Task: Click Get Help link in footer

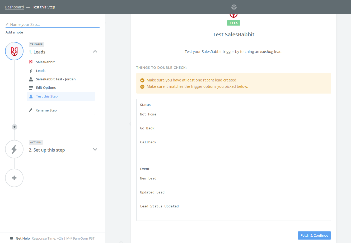Action: pos(23,239)
